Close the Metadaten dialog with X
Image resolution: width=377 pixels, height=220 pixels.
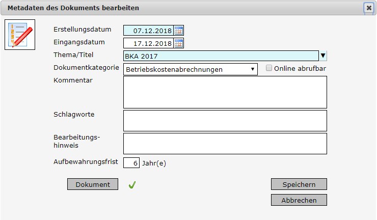click(369, 8)
